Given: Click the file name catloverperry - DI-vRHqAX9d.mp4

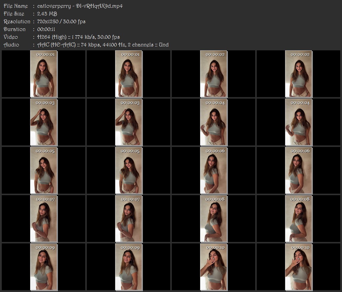Looking at the screenshot, I should tap(80, 6).
